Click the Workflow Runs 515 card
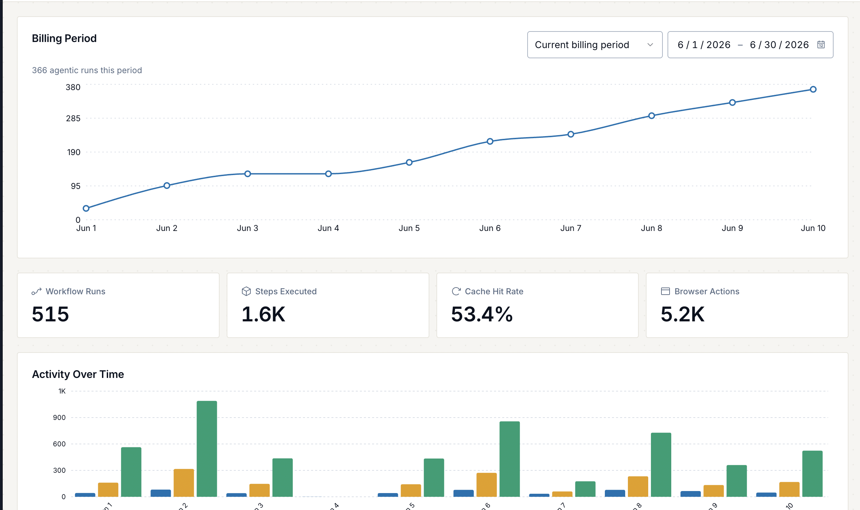The height and width of the screenshot is (510, 860). coord(118,305)
